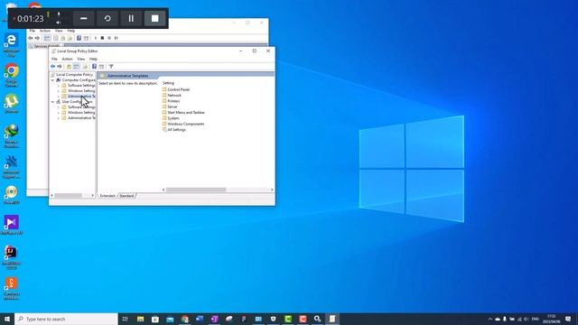The image size is (578, 325).
Task: Expand Windows Settings under Computer Configuration
Action: click(x=58, y=91)
